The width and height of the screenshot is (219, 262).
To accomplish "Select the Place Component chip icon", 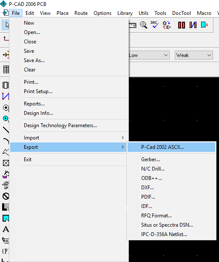I will tap(6, 85).
